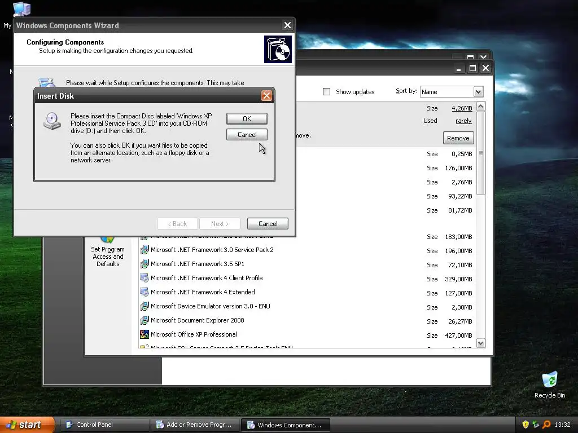Click the Document Explorer 2008 icon

click(144, 320)
